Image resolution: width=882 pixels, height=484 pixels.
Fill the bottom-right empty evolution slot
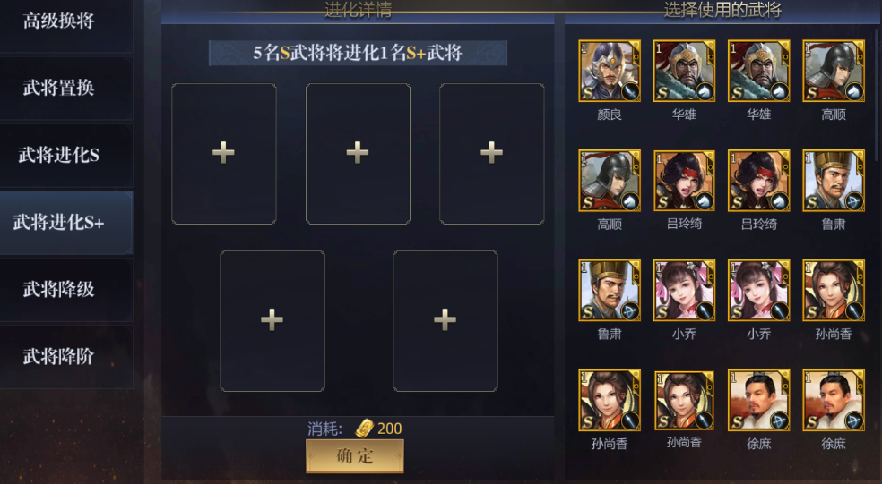click(445, 320)
